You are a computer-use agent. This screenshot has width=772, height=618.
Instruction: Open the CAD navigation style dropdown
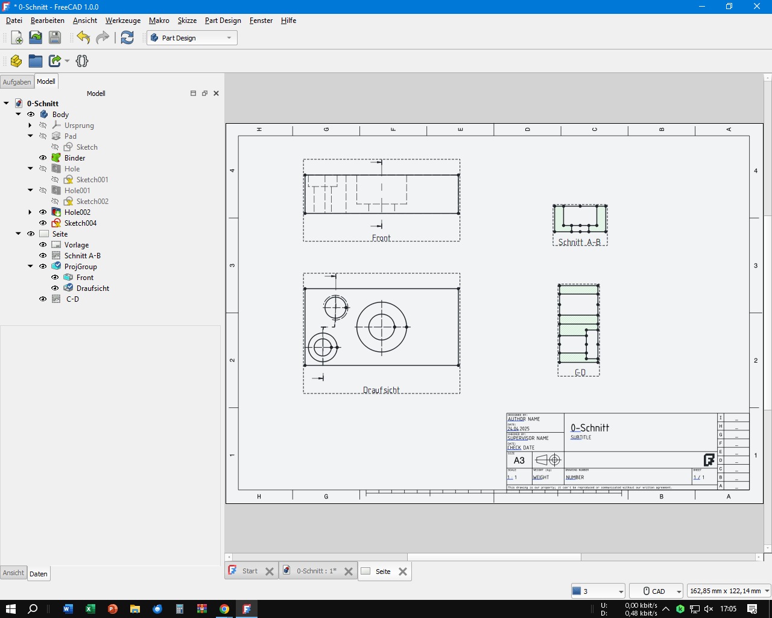pyautogui.click(x=656, y=591)
